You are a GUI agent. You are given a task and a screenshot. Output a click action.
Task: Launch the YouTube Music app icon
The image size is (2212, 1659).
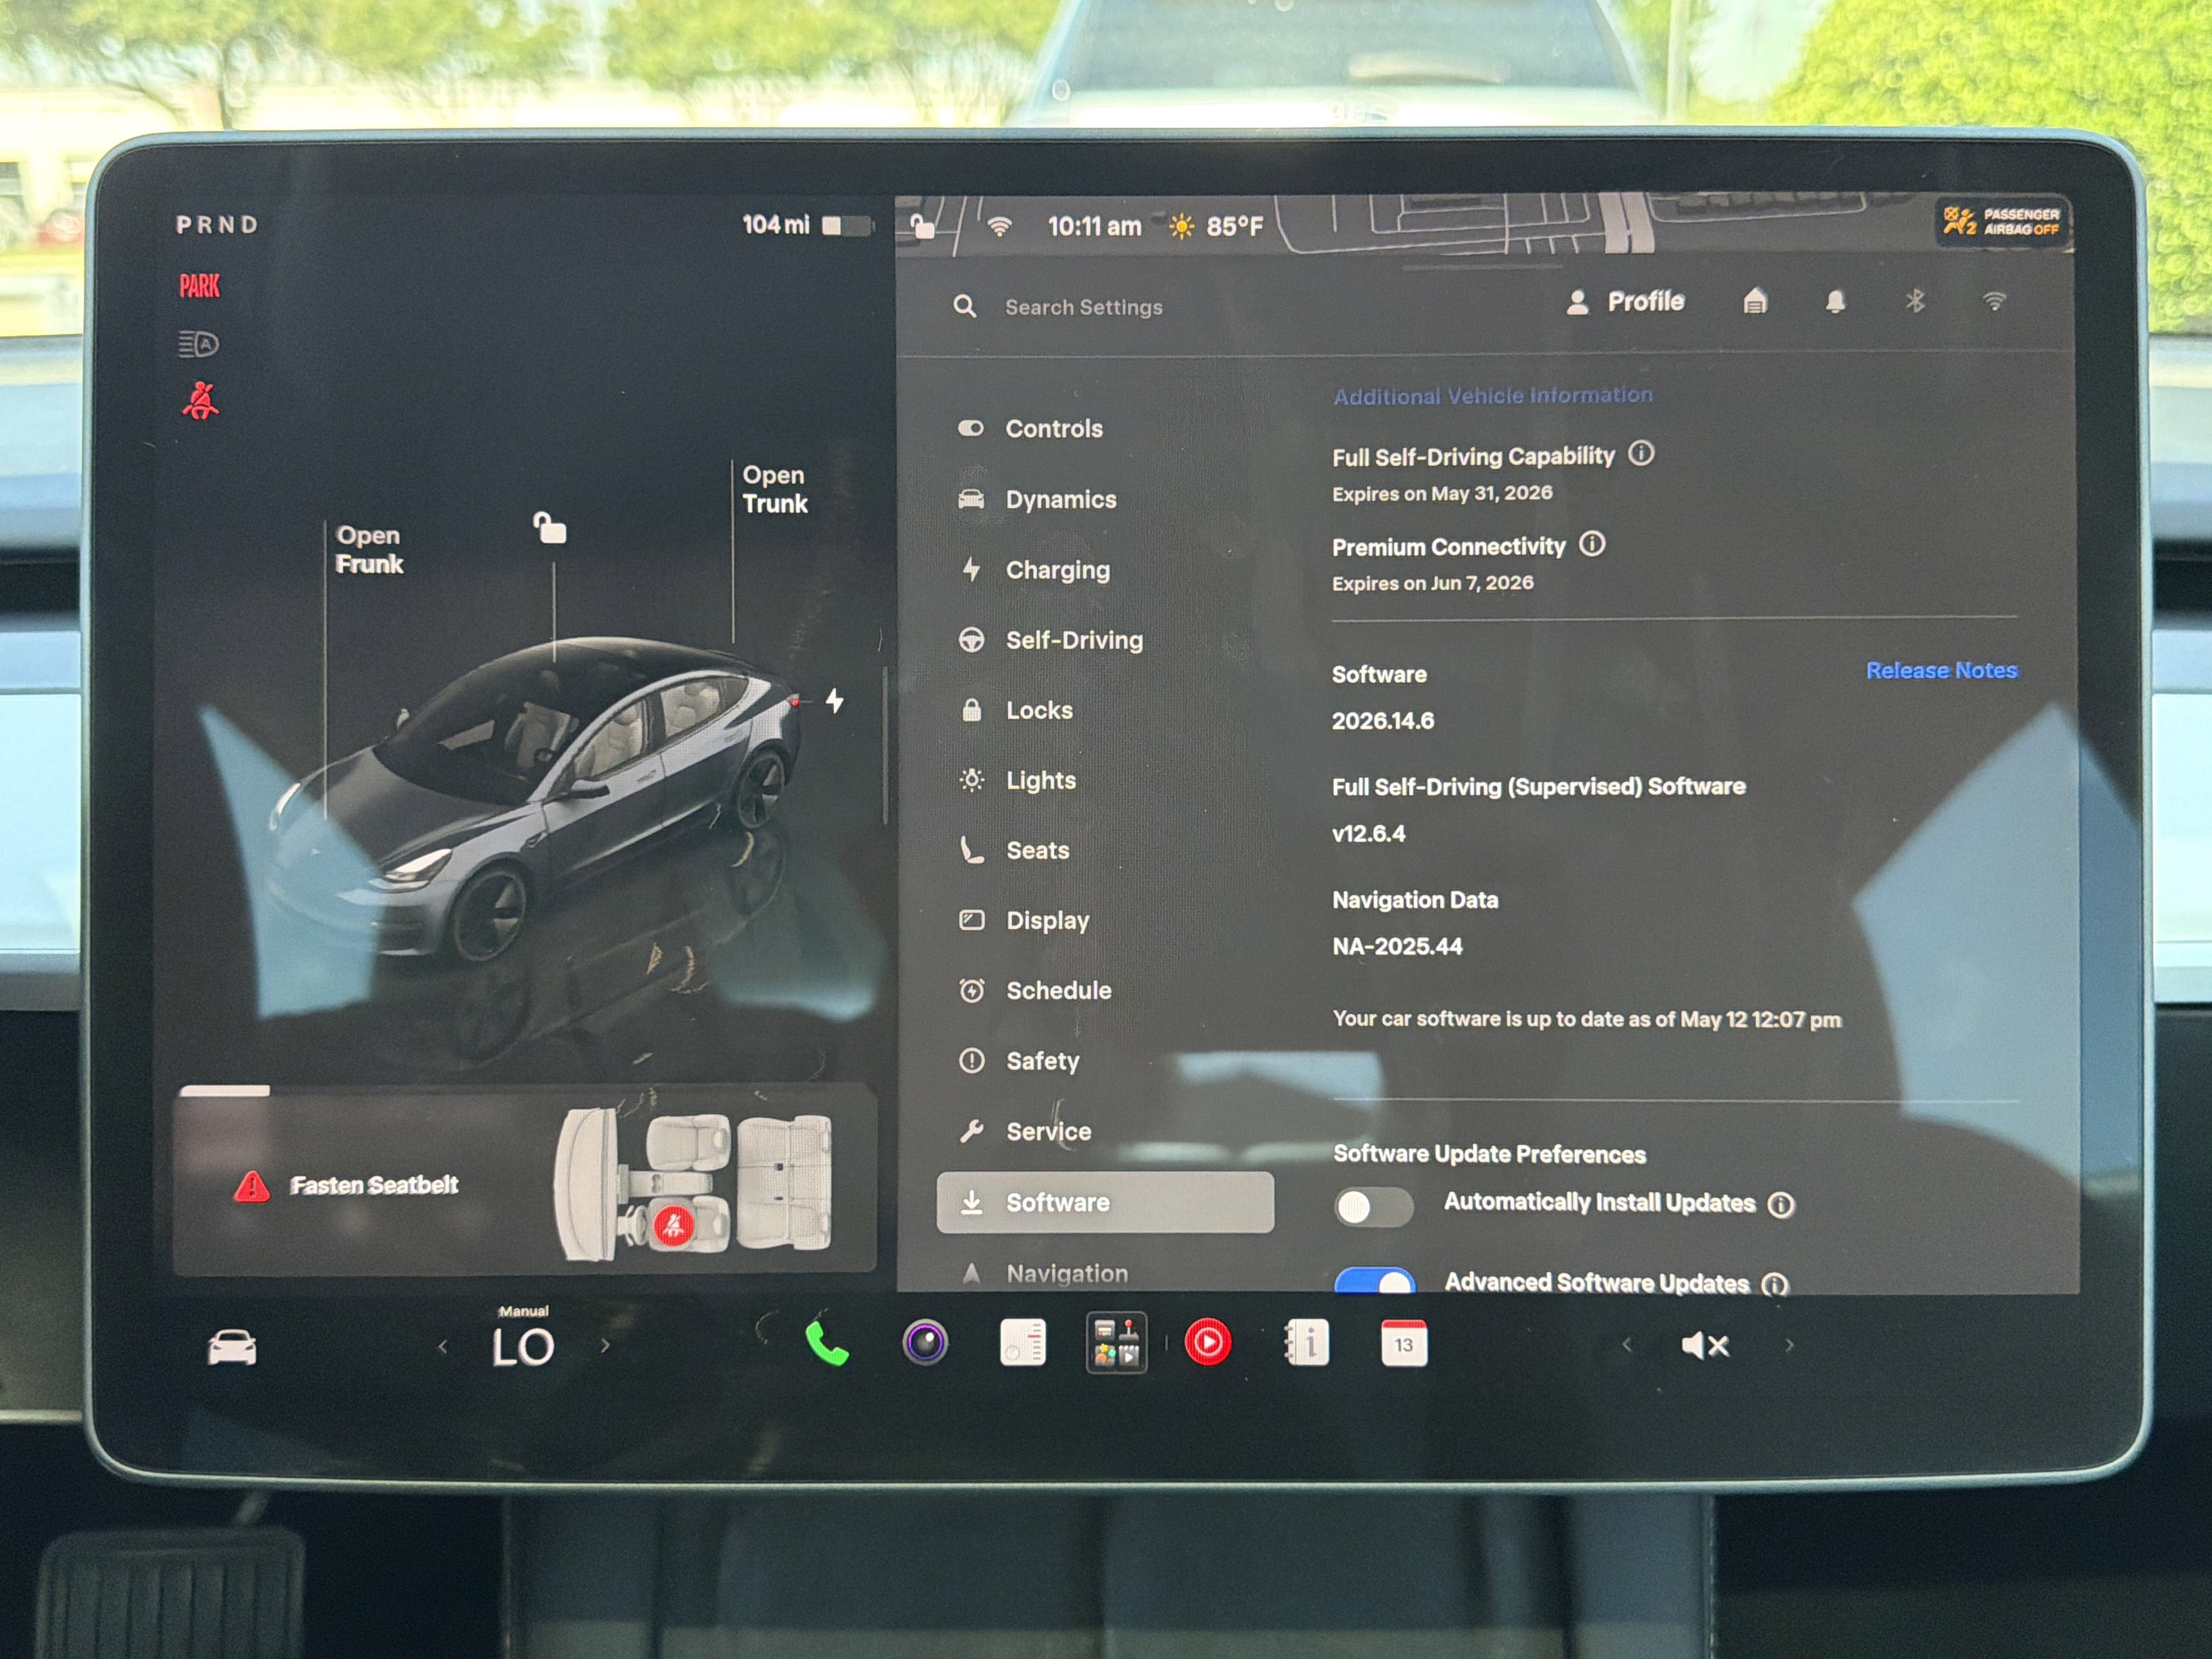[x=1208, y=1343]
